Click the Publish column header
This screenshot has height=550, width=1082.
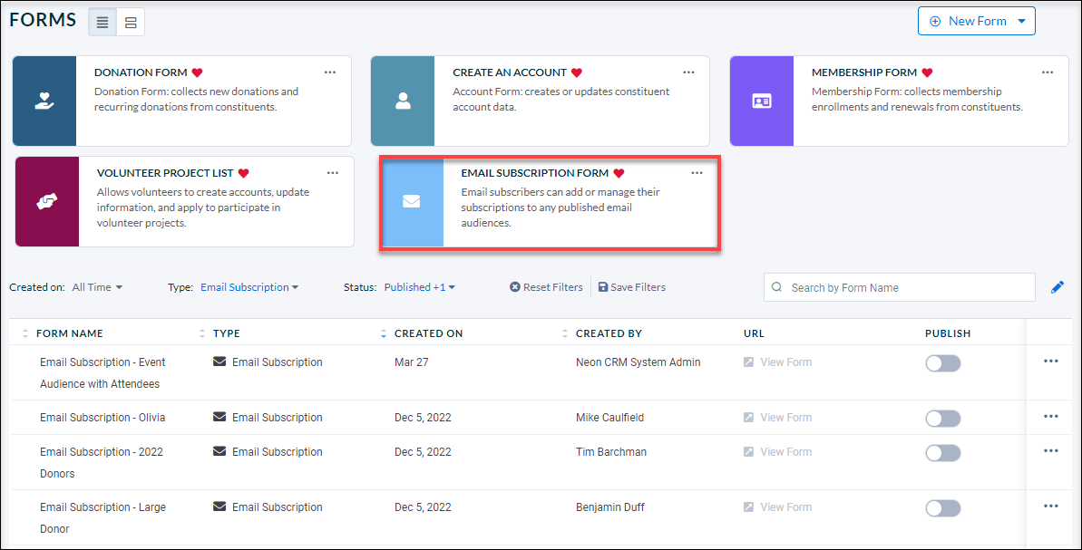948,333
